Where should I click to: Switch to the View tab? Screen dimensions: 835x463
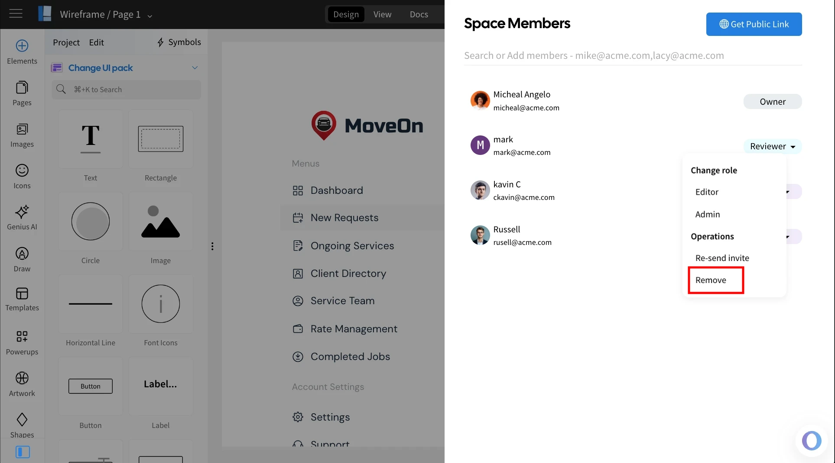point(382,14)
